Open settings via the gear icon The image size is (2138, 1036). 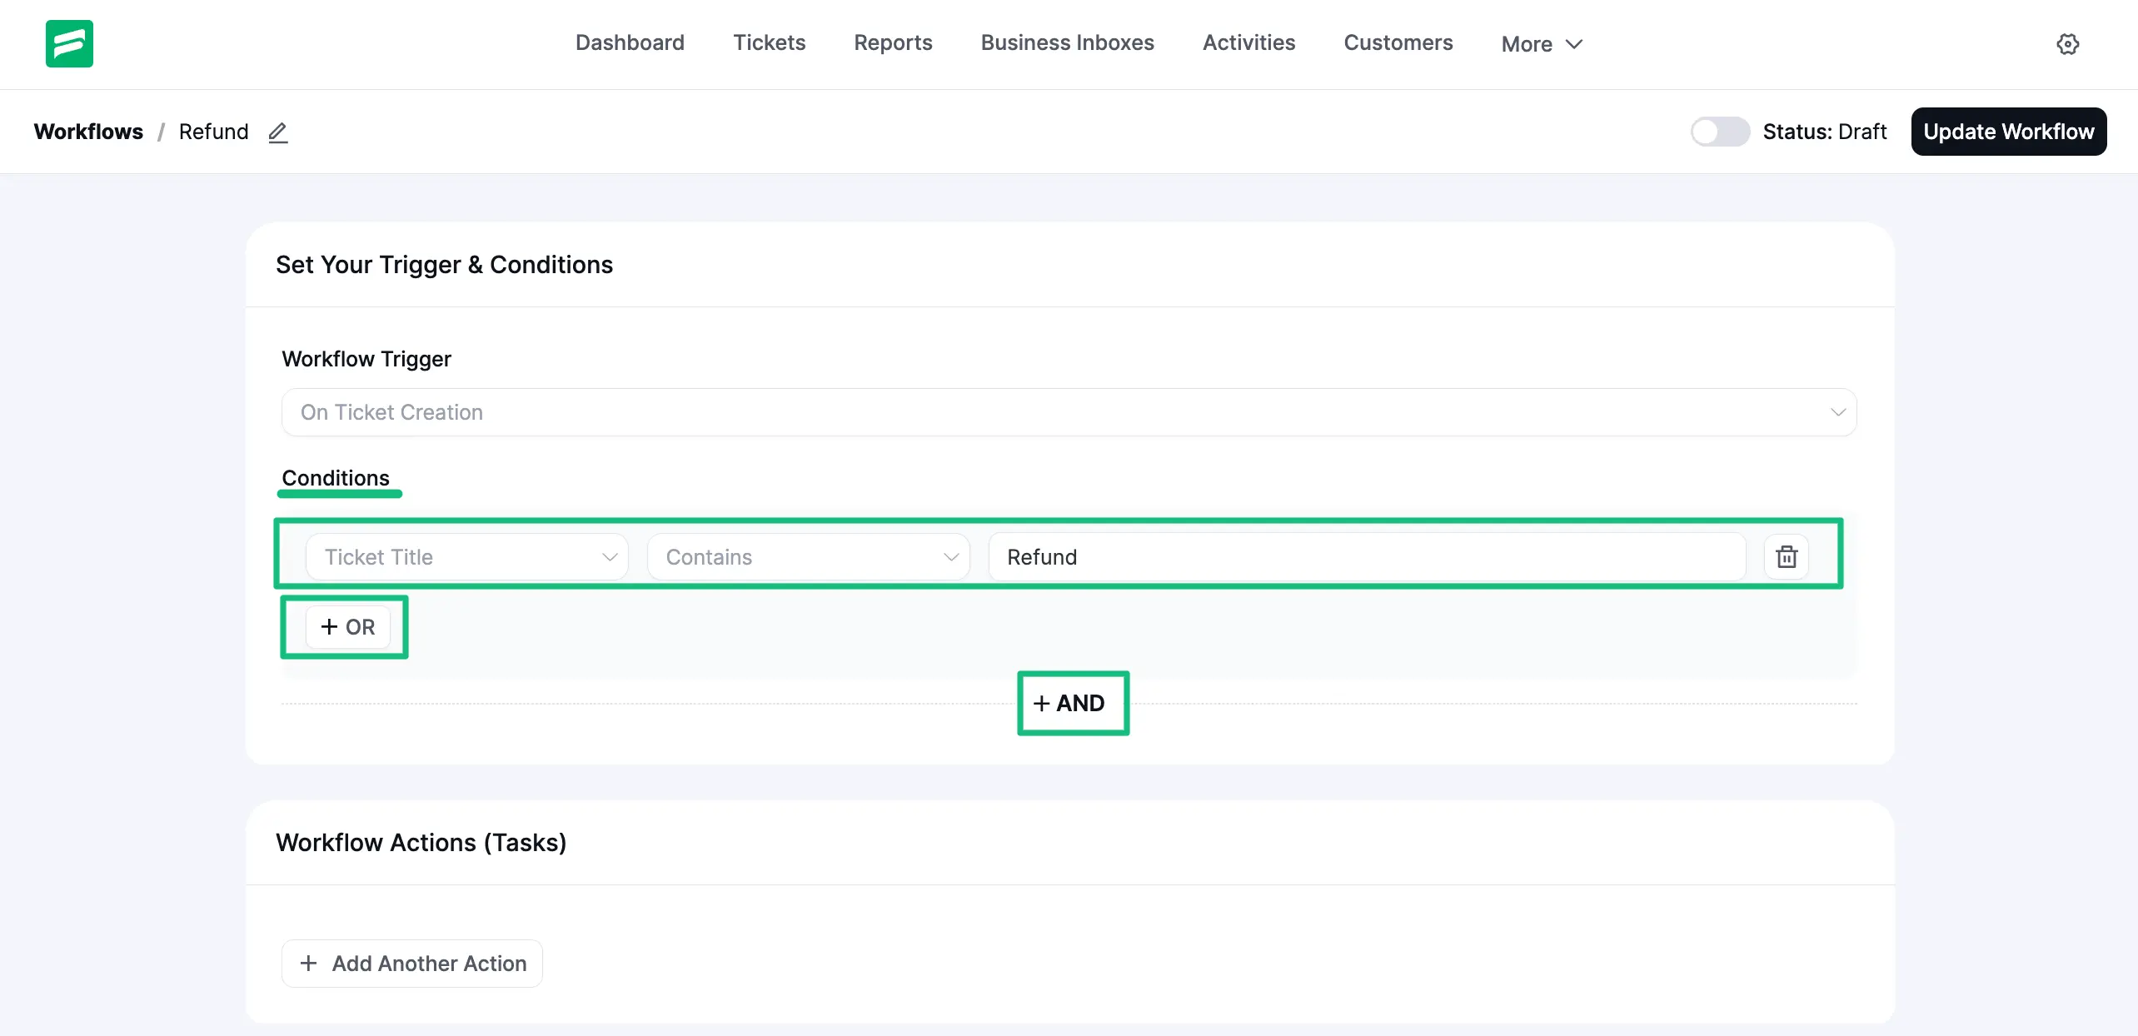point(2068,44)
